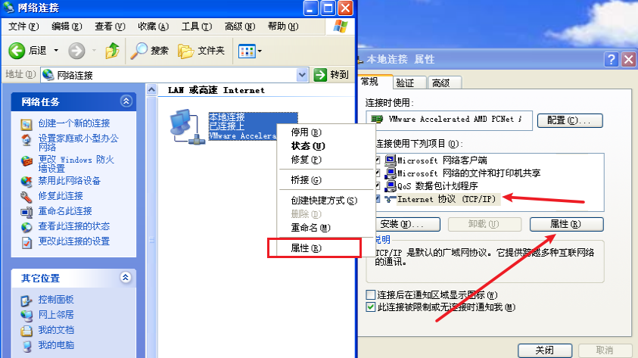Open Control Panel icon under other places
This screenshot has height=358, width=638.
[x=26, y=300]
